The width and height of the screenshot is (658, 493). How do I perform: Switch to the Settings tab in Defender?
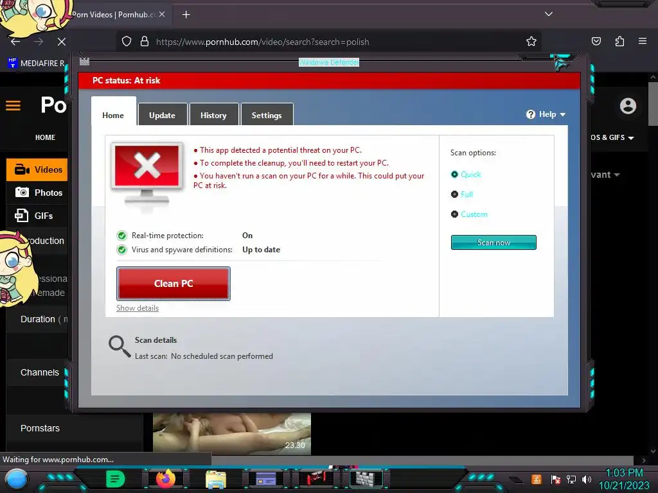pos(267,115)
